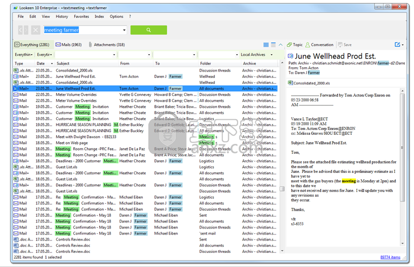Click Heather Choate in Customer Meeting Invitation Logistics row

coord(133,119)
